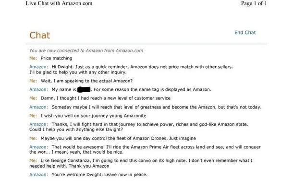Click the 'You are now connected' status line
Screen dimensions: 293x182
click(x=86, y=50)
